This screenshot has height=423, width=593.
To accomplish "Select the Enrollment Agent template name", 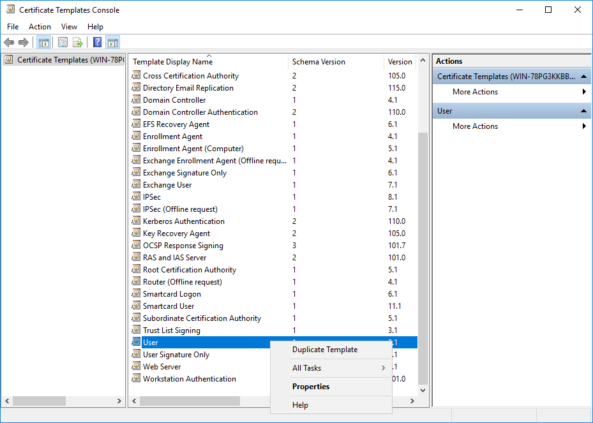I will [x=172, y=137].
